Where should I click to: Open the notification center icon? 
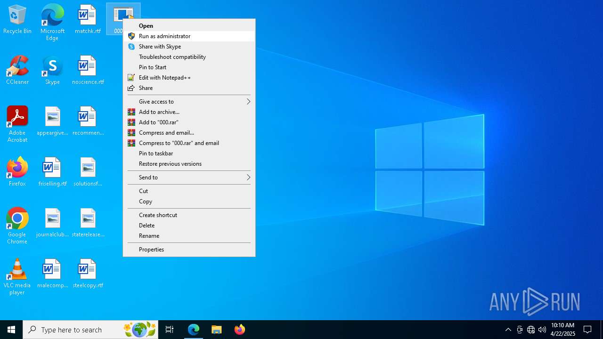click(587, 330)
